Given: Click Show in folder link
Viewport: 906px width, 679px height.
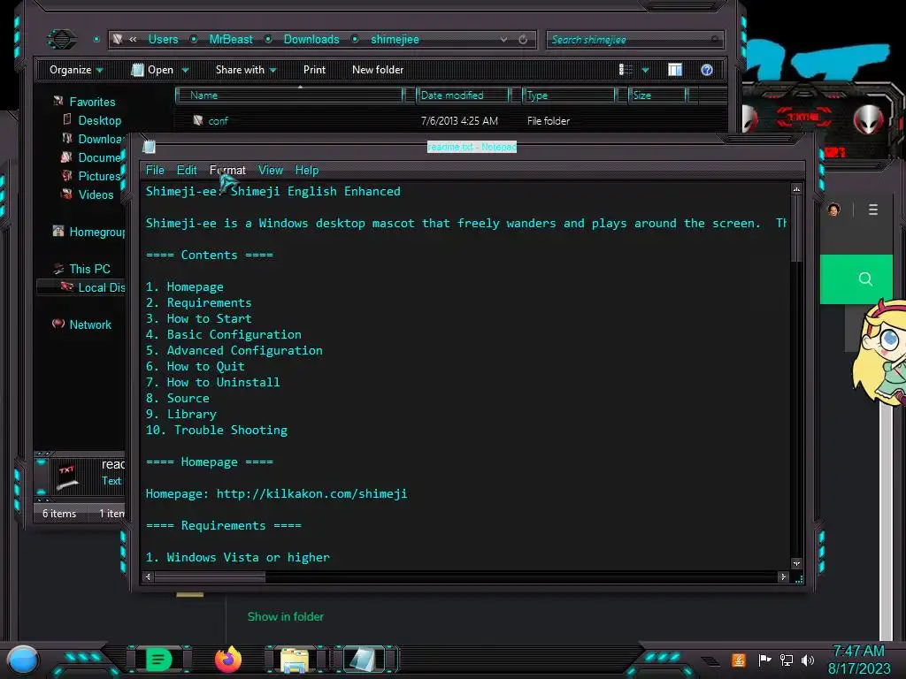Looking at the screenshot, I should pyautogui.click(x=286, y=616).
